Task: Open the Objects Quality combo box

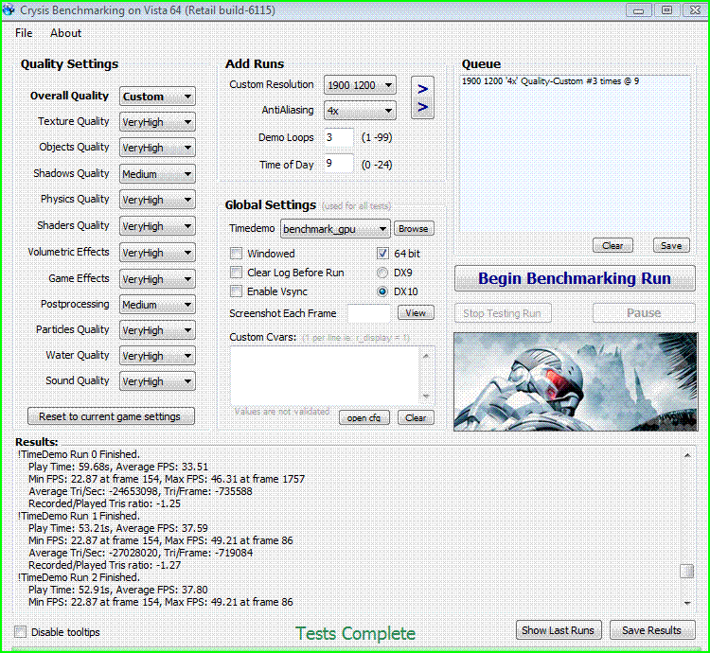Action: [157, 148]
